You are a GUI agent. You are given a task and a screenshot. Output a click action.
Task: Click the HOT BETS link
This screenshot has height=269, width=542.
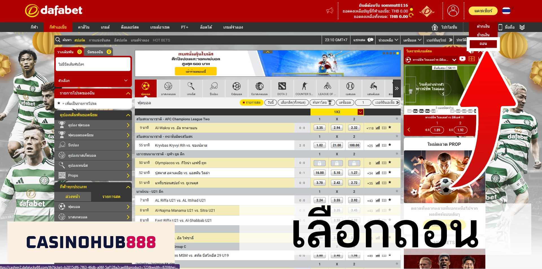click(x=161, y=40)
